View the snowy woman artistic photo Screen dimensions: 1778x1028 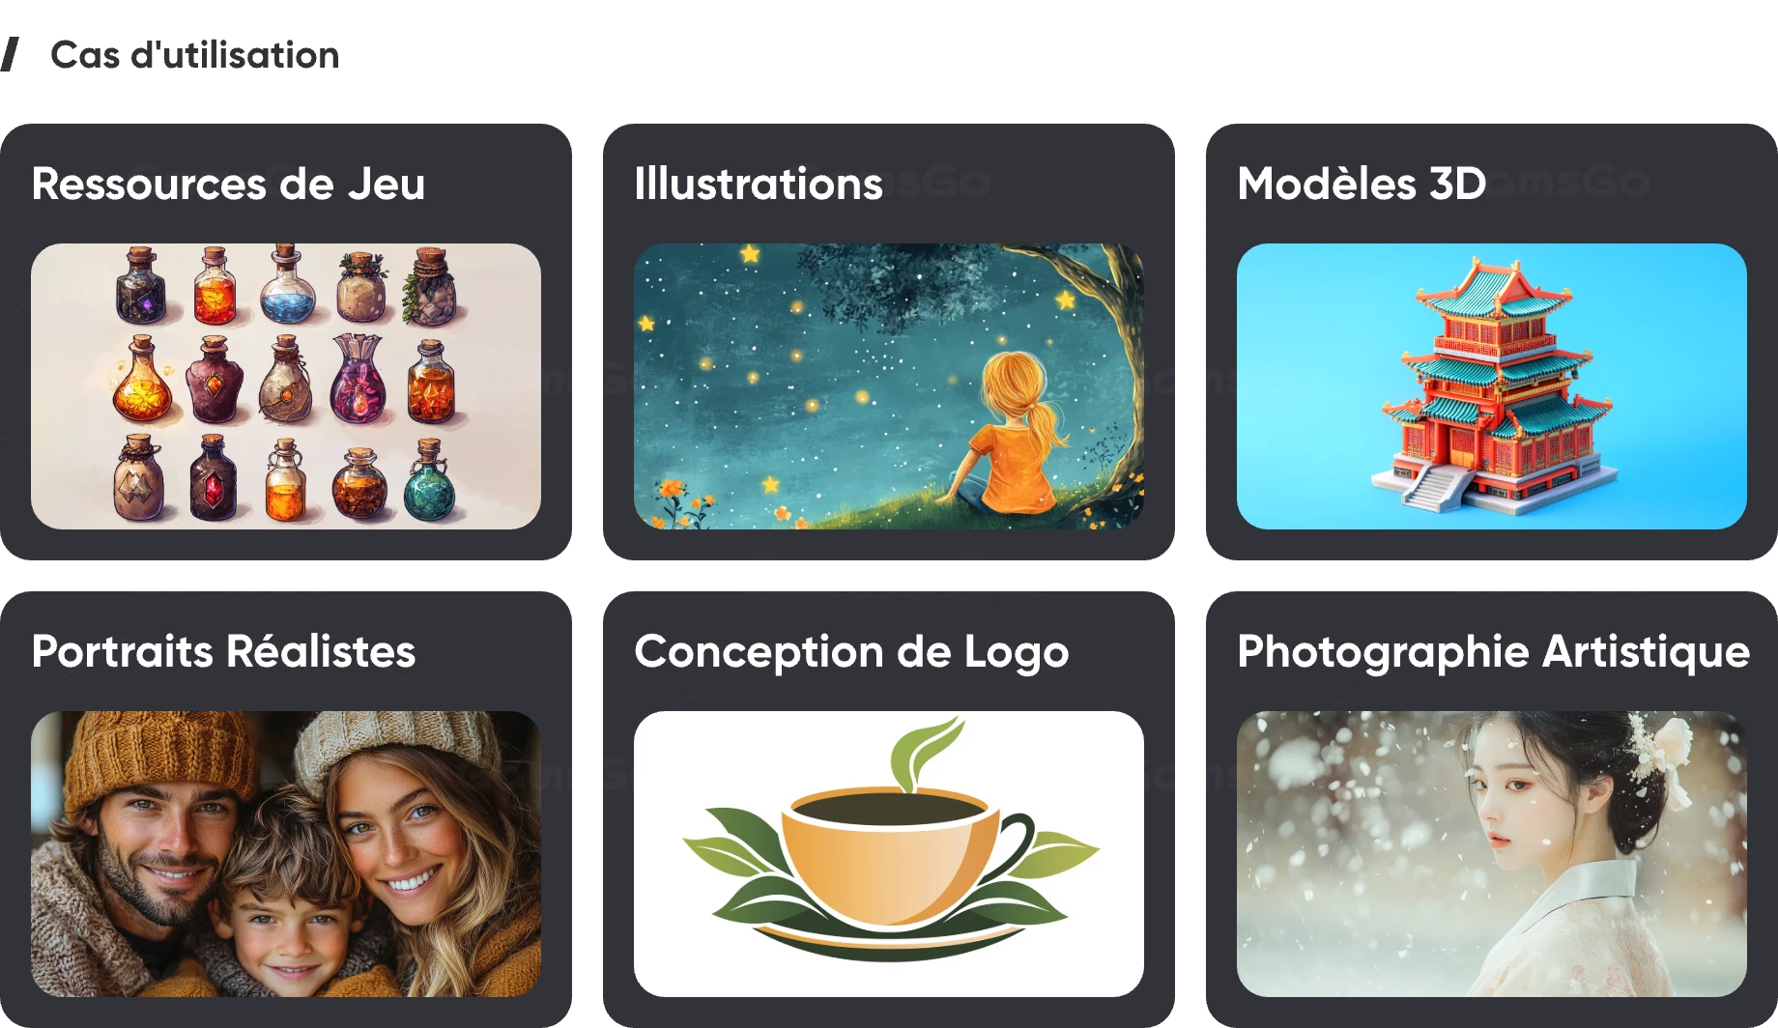click(x=1492, y=854)
